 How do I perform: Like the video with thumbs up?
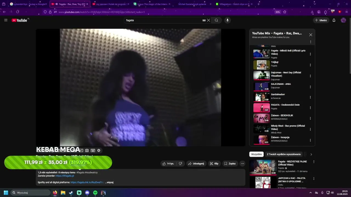click(168, 164)
